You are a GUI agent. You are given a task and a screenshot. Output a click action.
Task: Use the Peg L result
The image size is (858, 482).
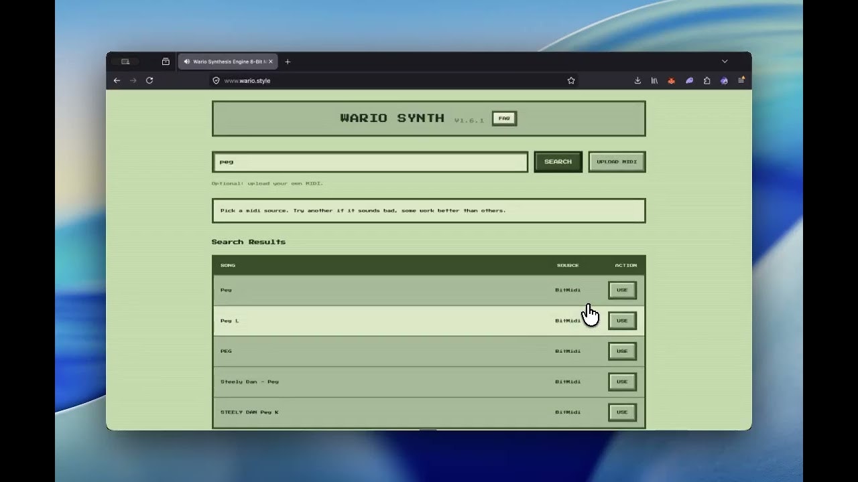point(622,321)
